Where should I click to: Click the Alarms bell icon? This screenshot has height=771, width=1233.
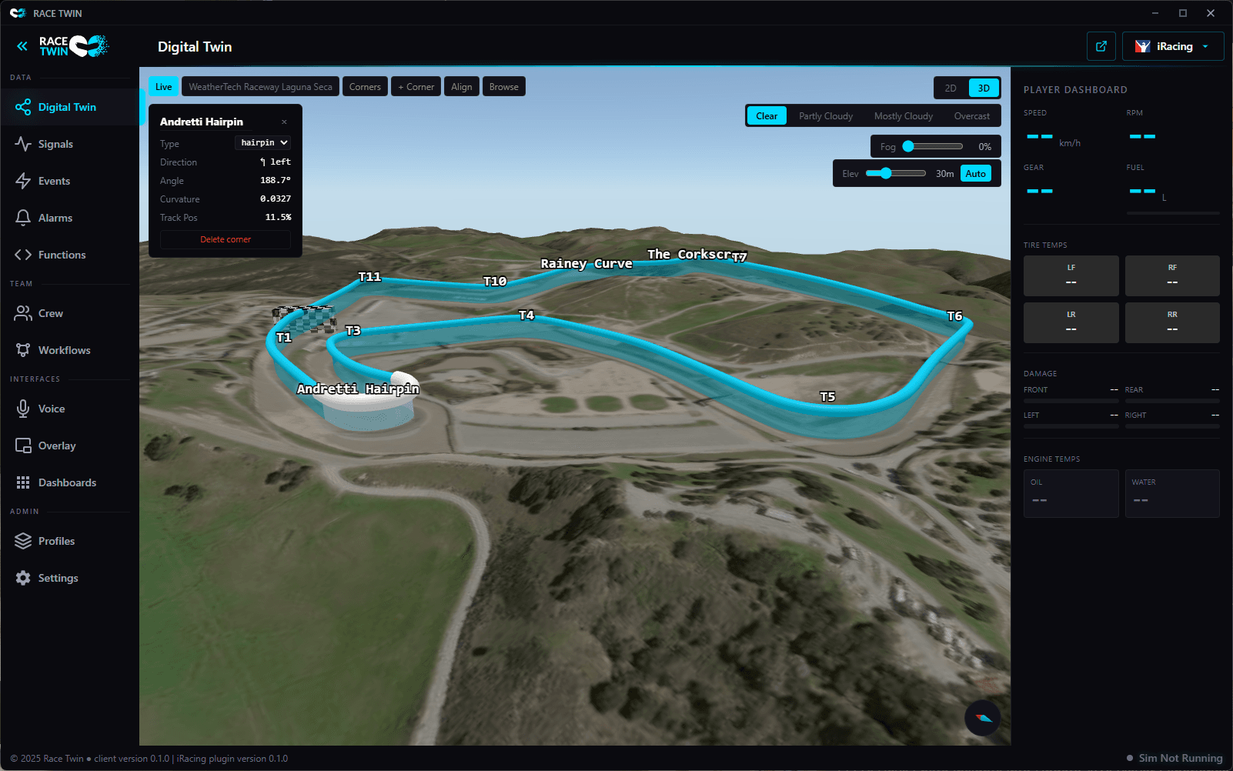23,218
